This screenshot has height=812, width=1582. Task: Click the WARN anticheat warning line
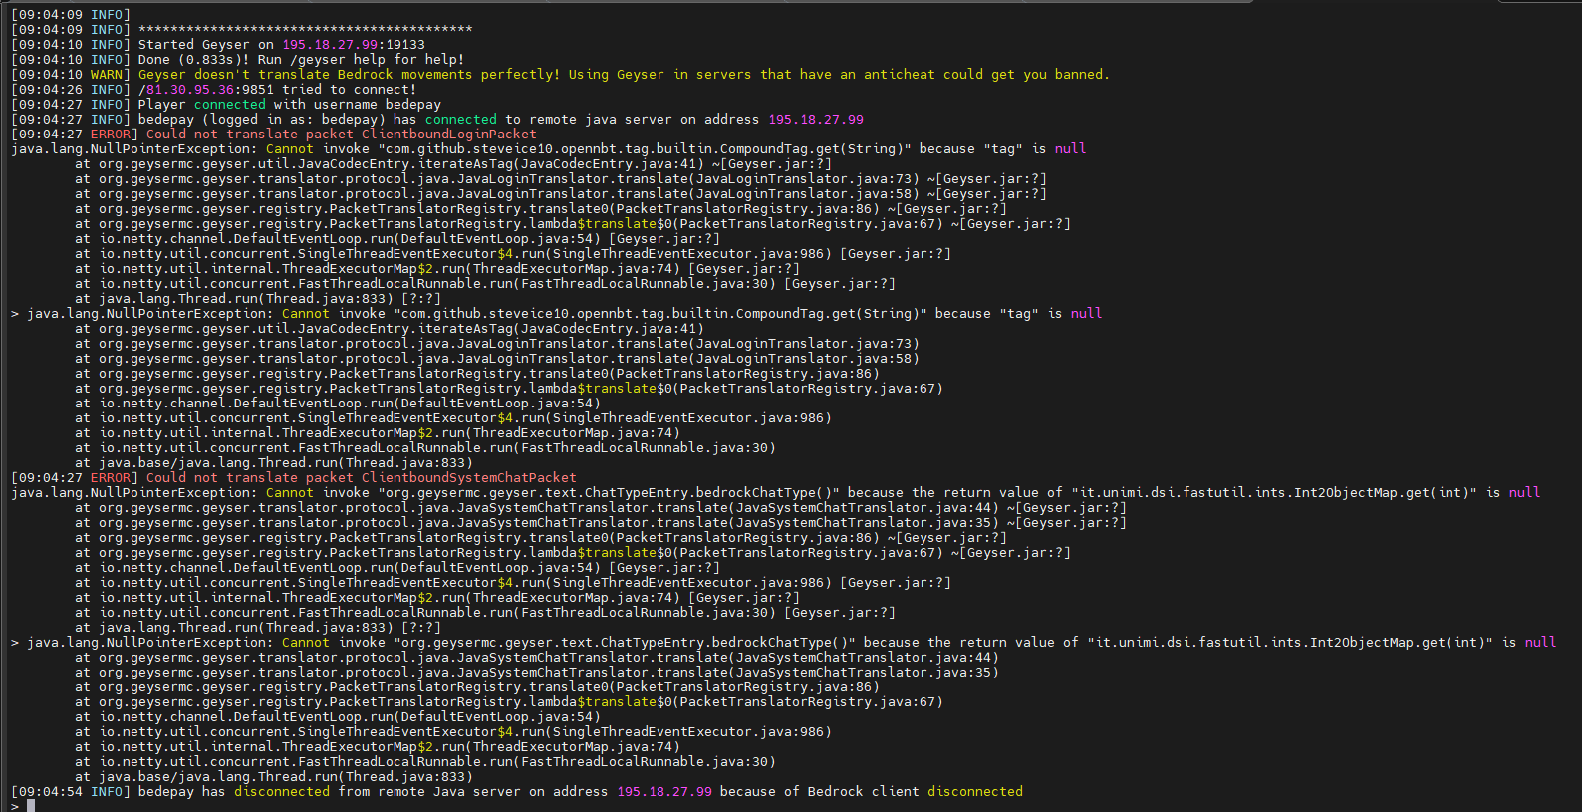560,74
